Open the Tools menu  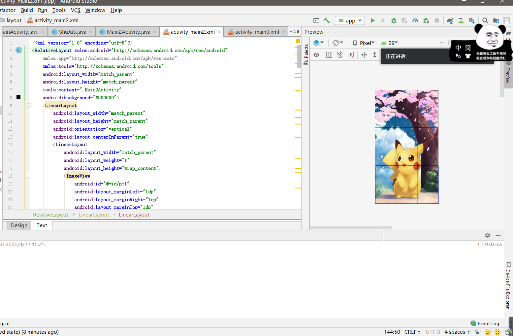(59, 10)
